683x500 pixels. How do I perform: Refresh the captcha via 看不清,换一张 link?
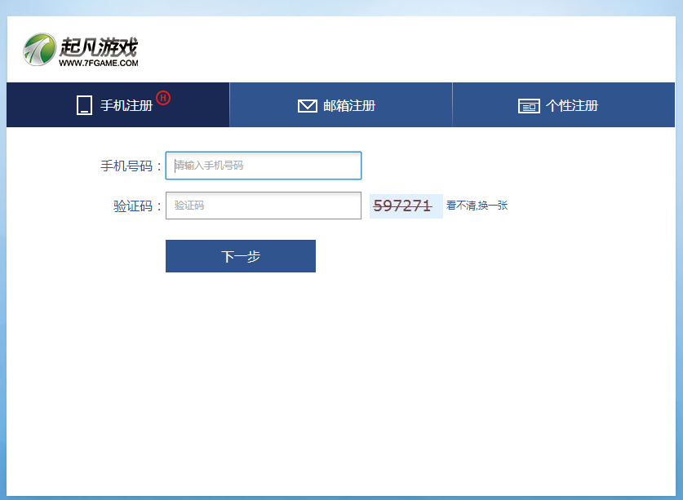click(476, 206)
